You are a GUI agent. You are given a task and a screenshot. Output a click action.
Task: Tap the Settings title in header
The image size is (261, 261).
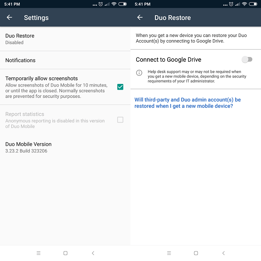pyautogui.click(x=36, y=18)
